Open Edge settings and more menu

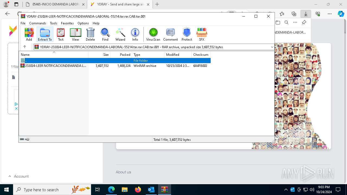coord(330,14)
